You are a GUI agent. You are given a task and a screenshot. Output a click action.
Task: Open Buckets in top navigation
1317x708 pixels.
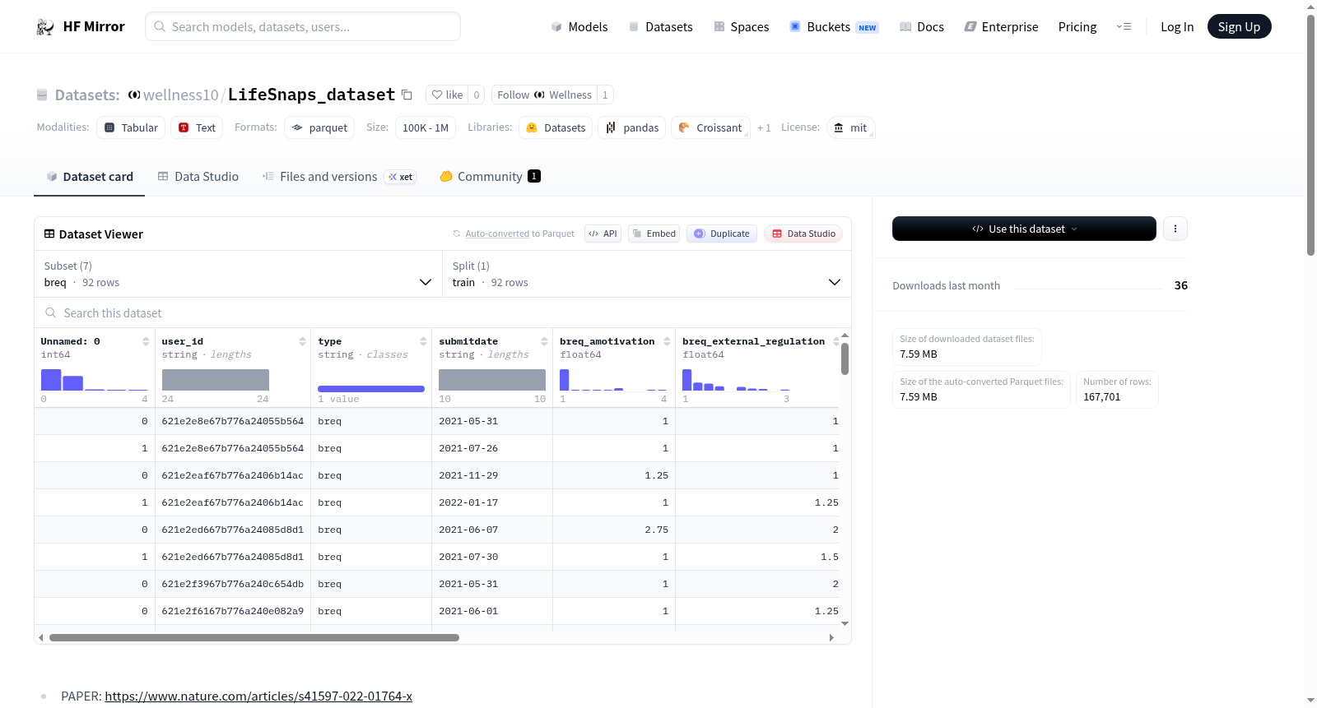834,27
